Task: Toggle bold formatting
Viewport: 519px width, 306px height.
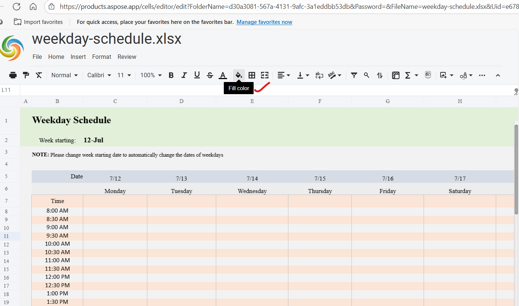Action: [x=171, y=75]
